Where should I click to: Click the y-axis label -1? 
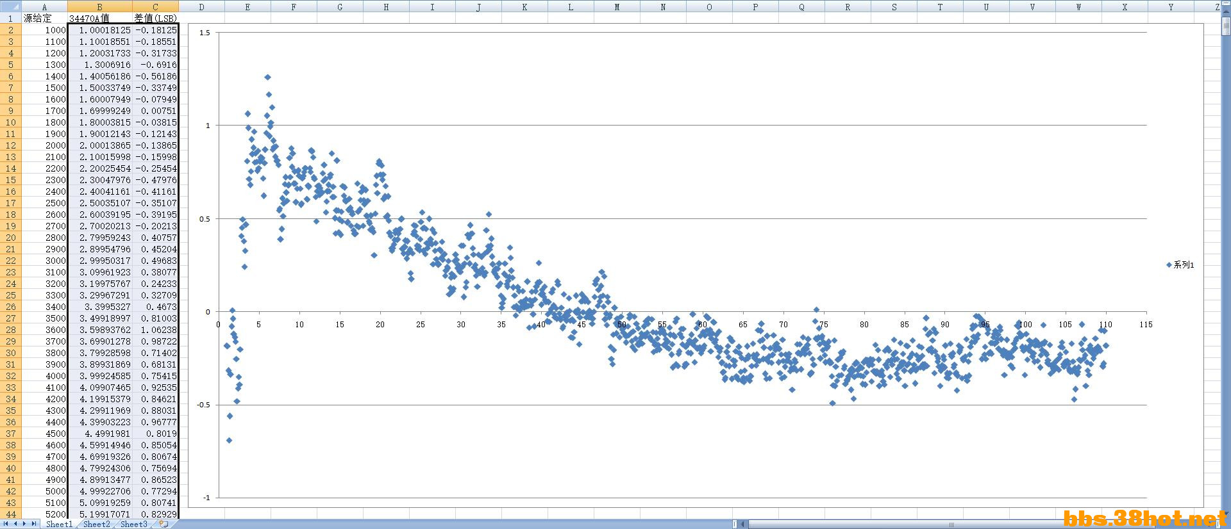click(206, 498)
